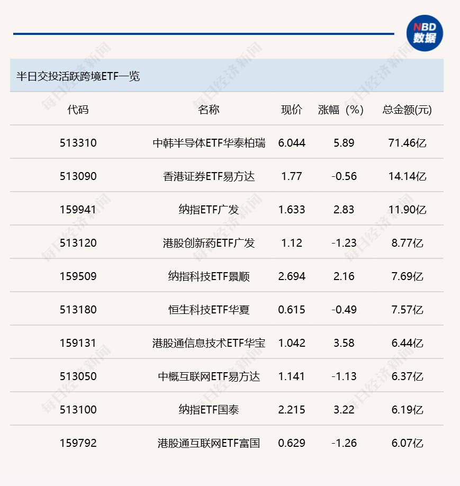Click price 1.12
The width and height of the screenshot is (460, 486).
click(292, 243)
